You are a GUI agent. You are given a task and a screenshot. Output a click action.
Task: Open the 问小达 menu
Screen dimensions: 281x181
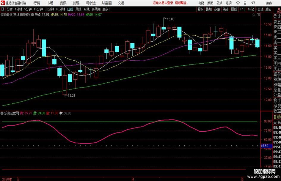click(90, 3)
